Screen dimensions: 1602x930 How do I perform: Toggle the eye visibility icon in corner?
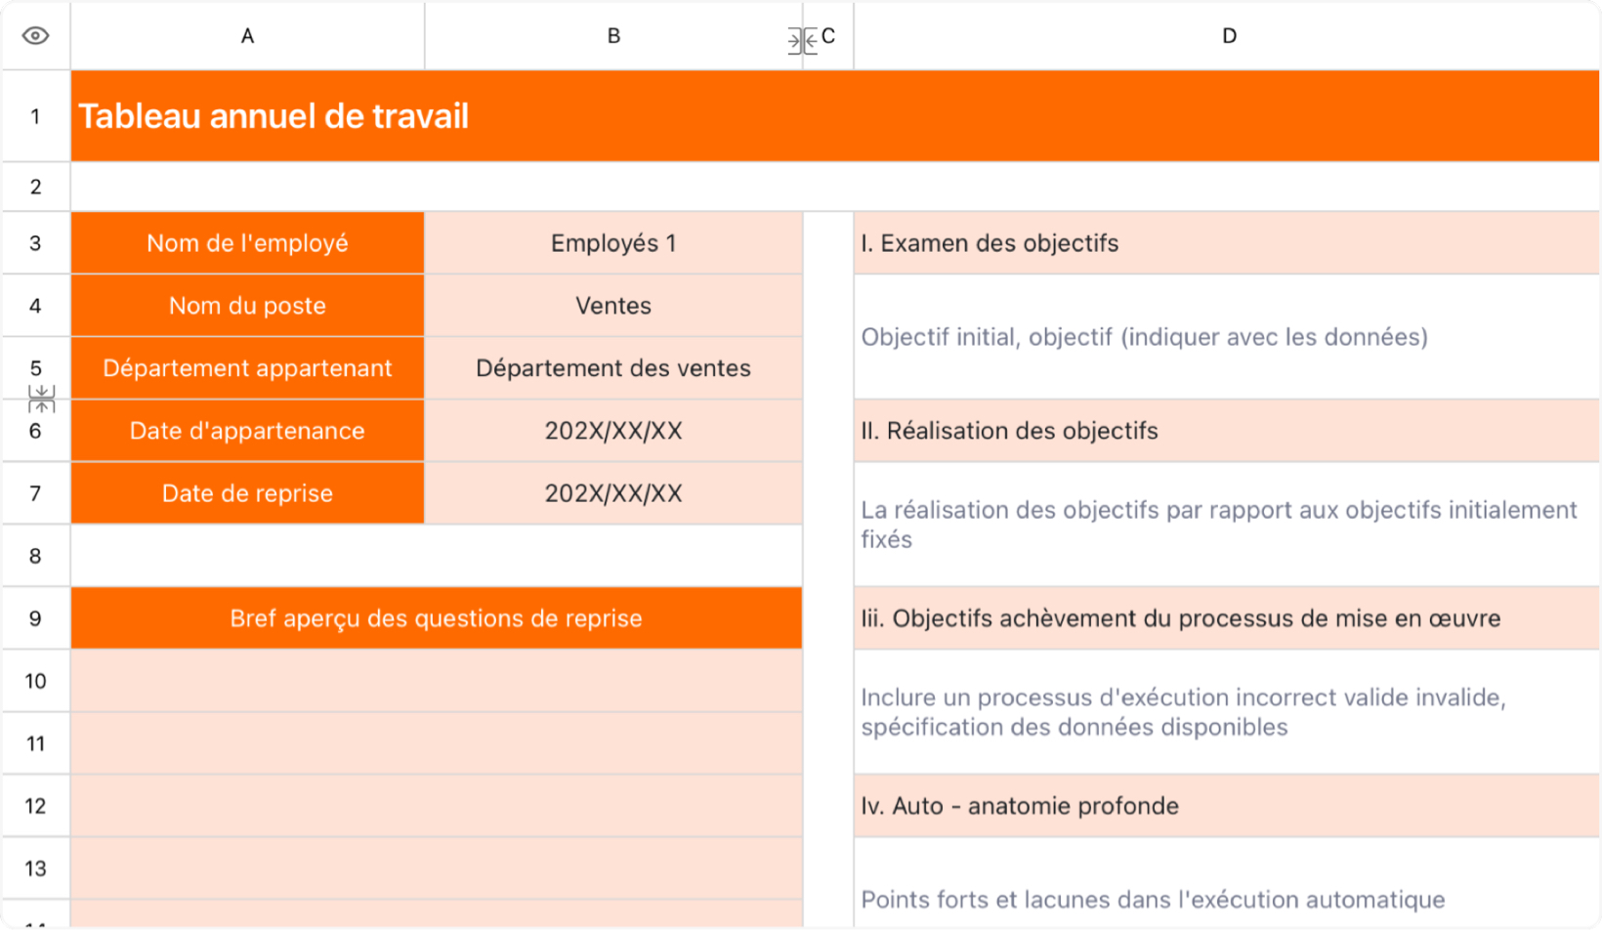(35, 36)
